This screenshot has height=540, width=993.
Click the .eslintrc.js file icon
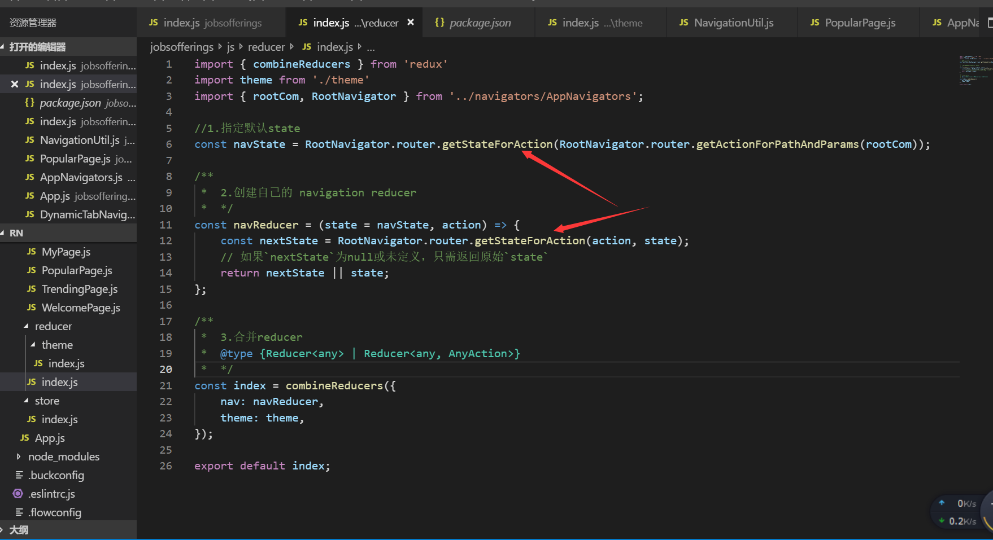[18, 494]
